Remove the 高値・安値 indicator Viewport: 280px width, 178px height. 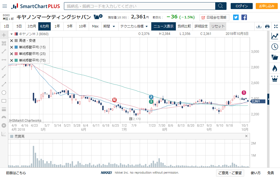[12, 41]
